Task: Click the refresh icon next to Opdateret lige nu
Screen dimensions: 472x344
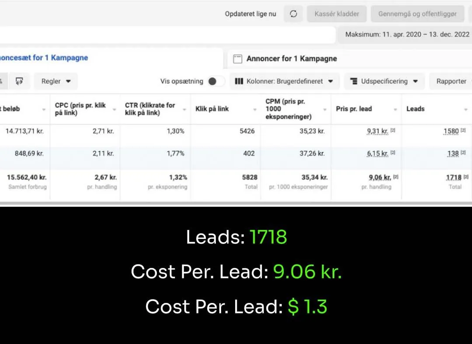Action: point(293,14)
